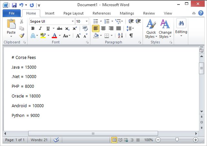Open the Change Styles dropdown
207x146 pixels.
click(165, 29)
